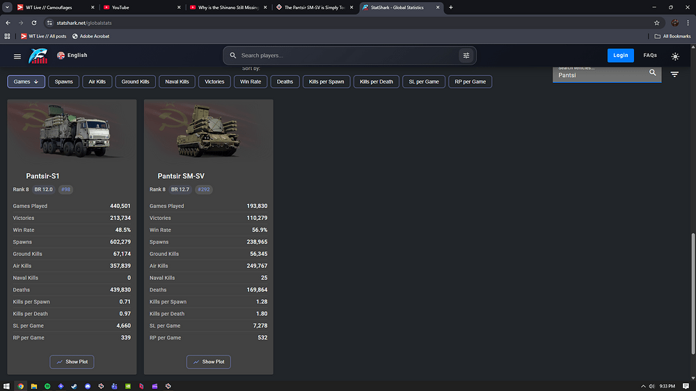Sort vehicles by Naval Kills

pos(177,81)
